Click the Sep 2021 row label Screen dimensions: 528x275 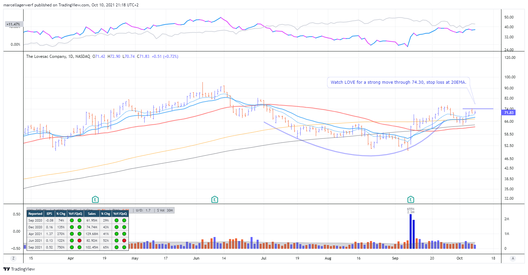(35, 247)
